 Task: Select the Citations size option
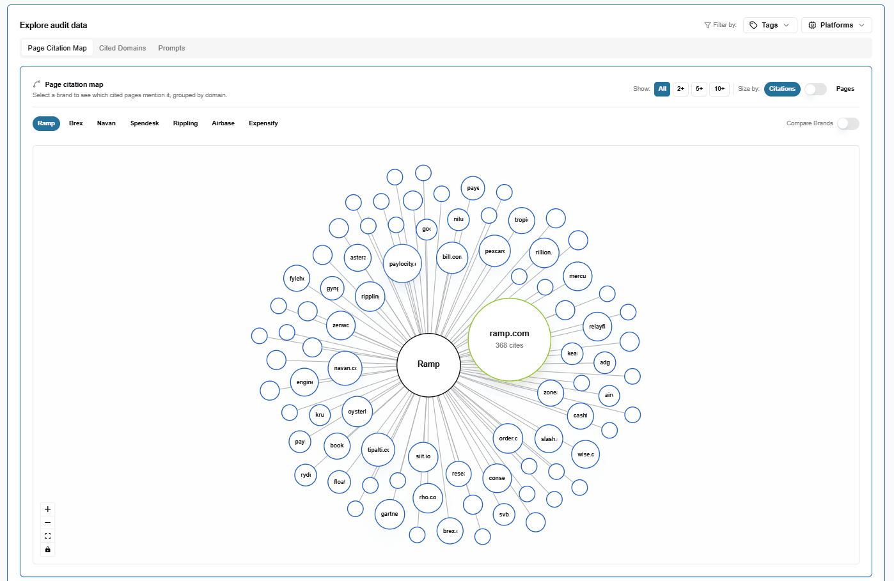[781, 89]
